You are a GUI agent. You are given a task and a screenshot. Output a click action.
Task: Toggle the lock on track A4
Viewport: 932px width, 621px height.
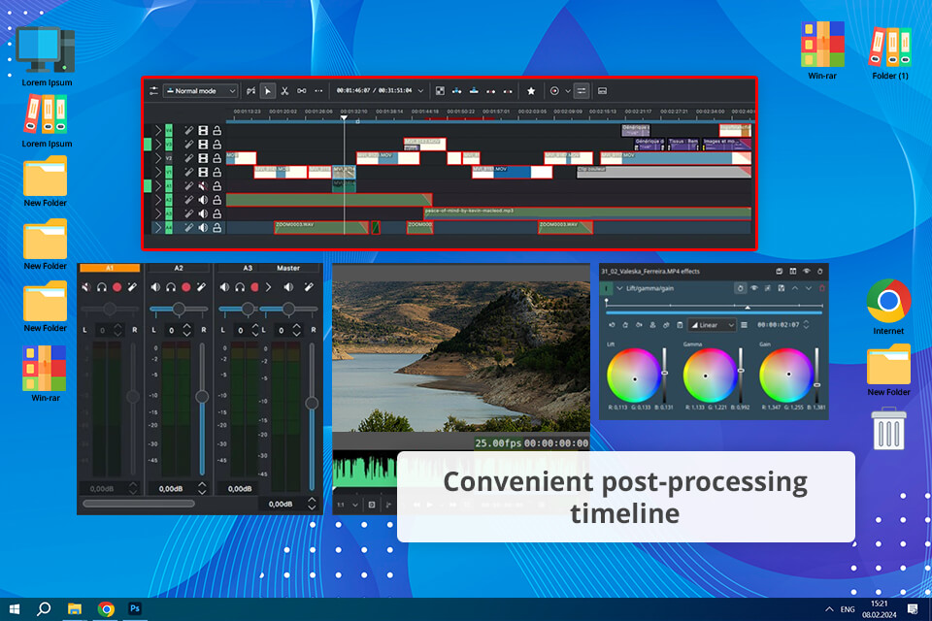[217, 228]
